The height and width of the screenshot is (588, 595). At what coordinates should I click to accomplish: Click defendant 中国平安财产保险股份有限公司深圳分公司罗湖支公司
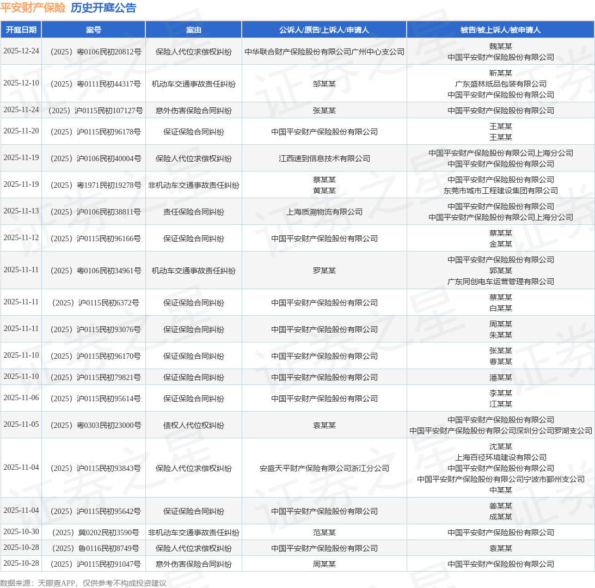coord(500,431)
